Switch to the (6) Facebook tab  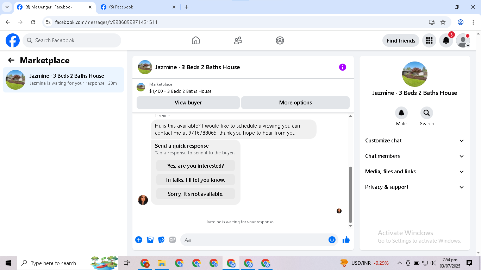[138, 7]
